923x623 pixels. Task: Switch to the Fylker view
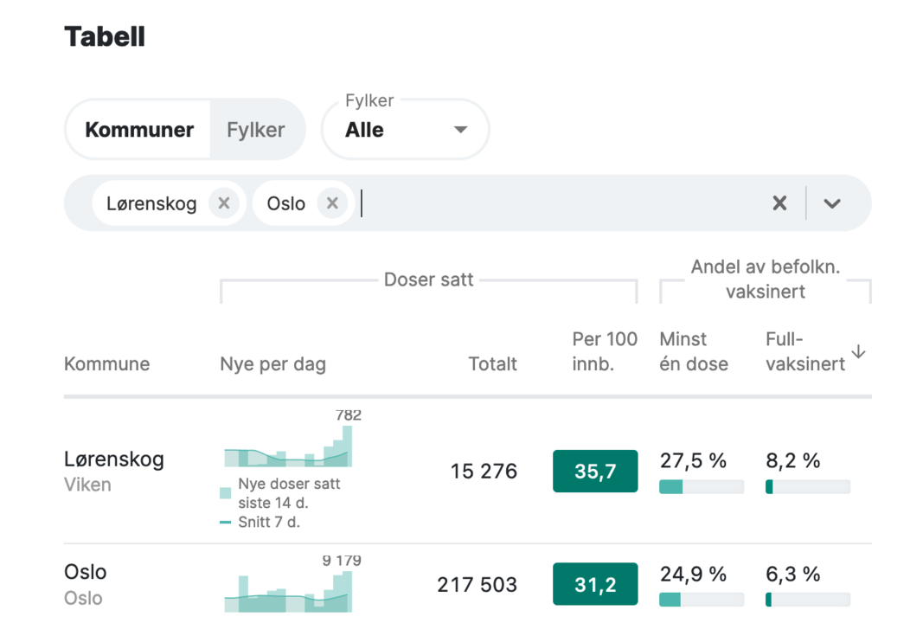(256, 130)
